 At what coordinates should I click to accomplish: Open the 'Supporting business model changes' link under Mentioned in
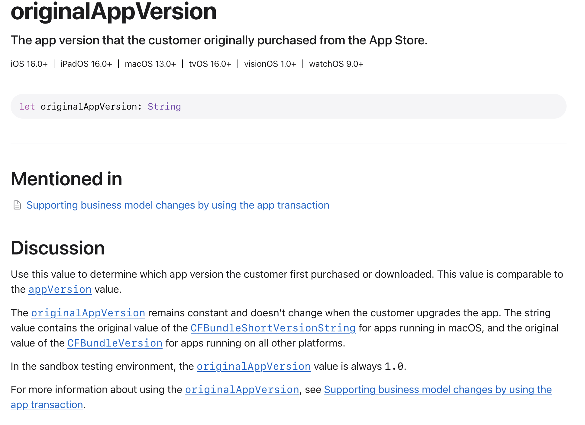(x=178, y=205)
